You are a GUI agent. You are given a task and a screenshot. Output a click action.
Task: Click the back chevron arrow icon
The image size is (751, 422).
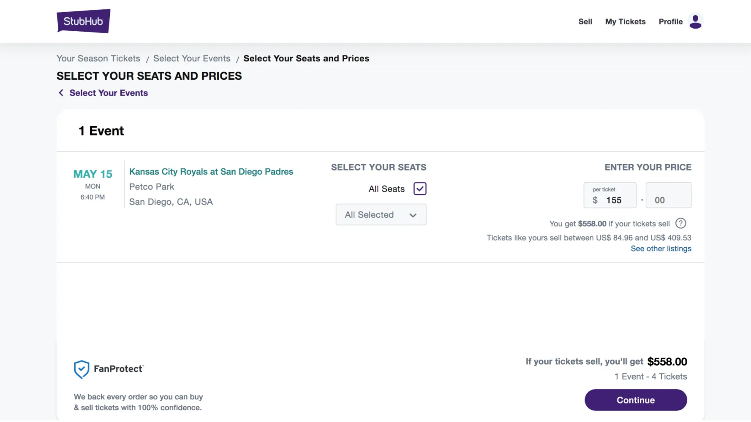[x=61, y=93]
